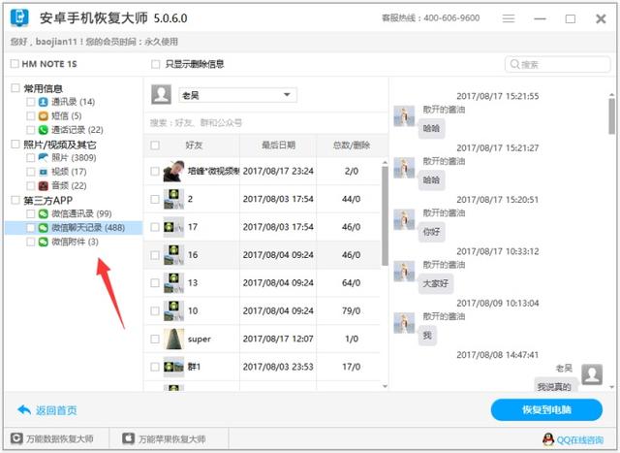Enable the 只显示删除信息 checkbox
620x453 pixels.
[x=156, y=64]
